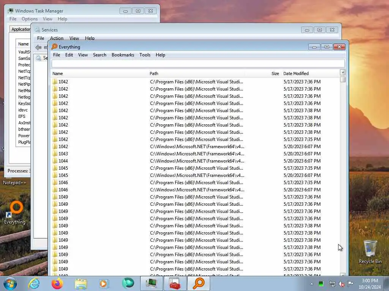Switch to Services toolbox taskbar button
Screen dimensions: 389x291
coord(175,283)
